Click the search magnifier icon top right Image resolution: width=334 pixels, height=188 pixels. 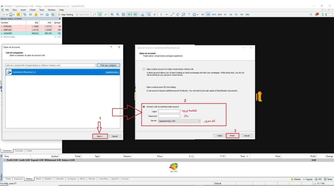click(311, 14)
